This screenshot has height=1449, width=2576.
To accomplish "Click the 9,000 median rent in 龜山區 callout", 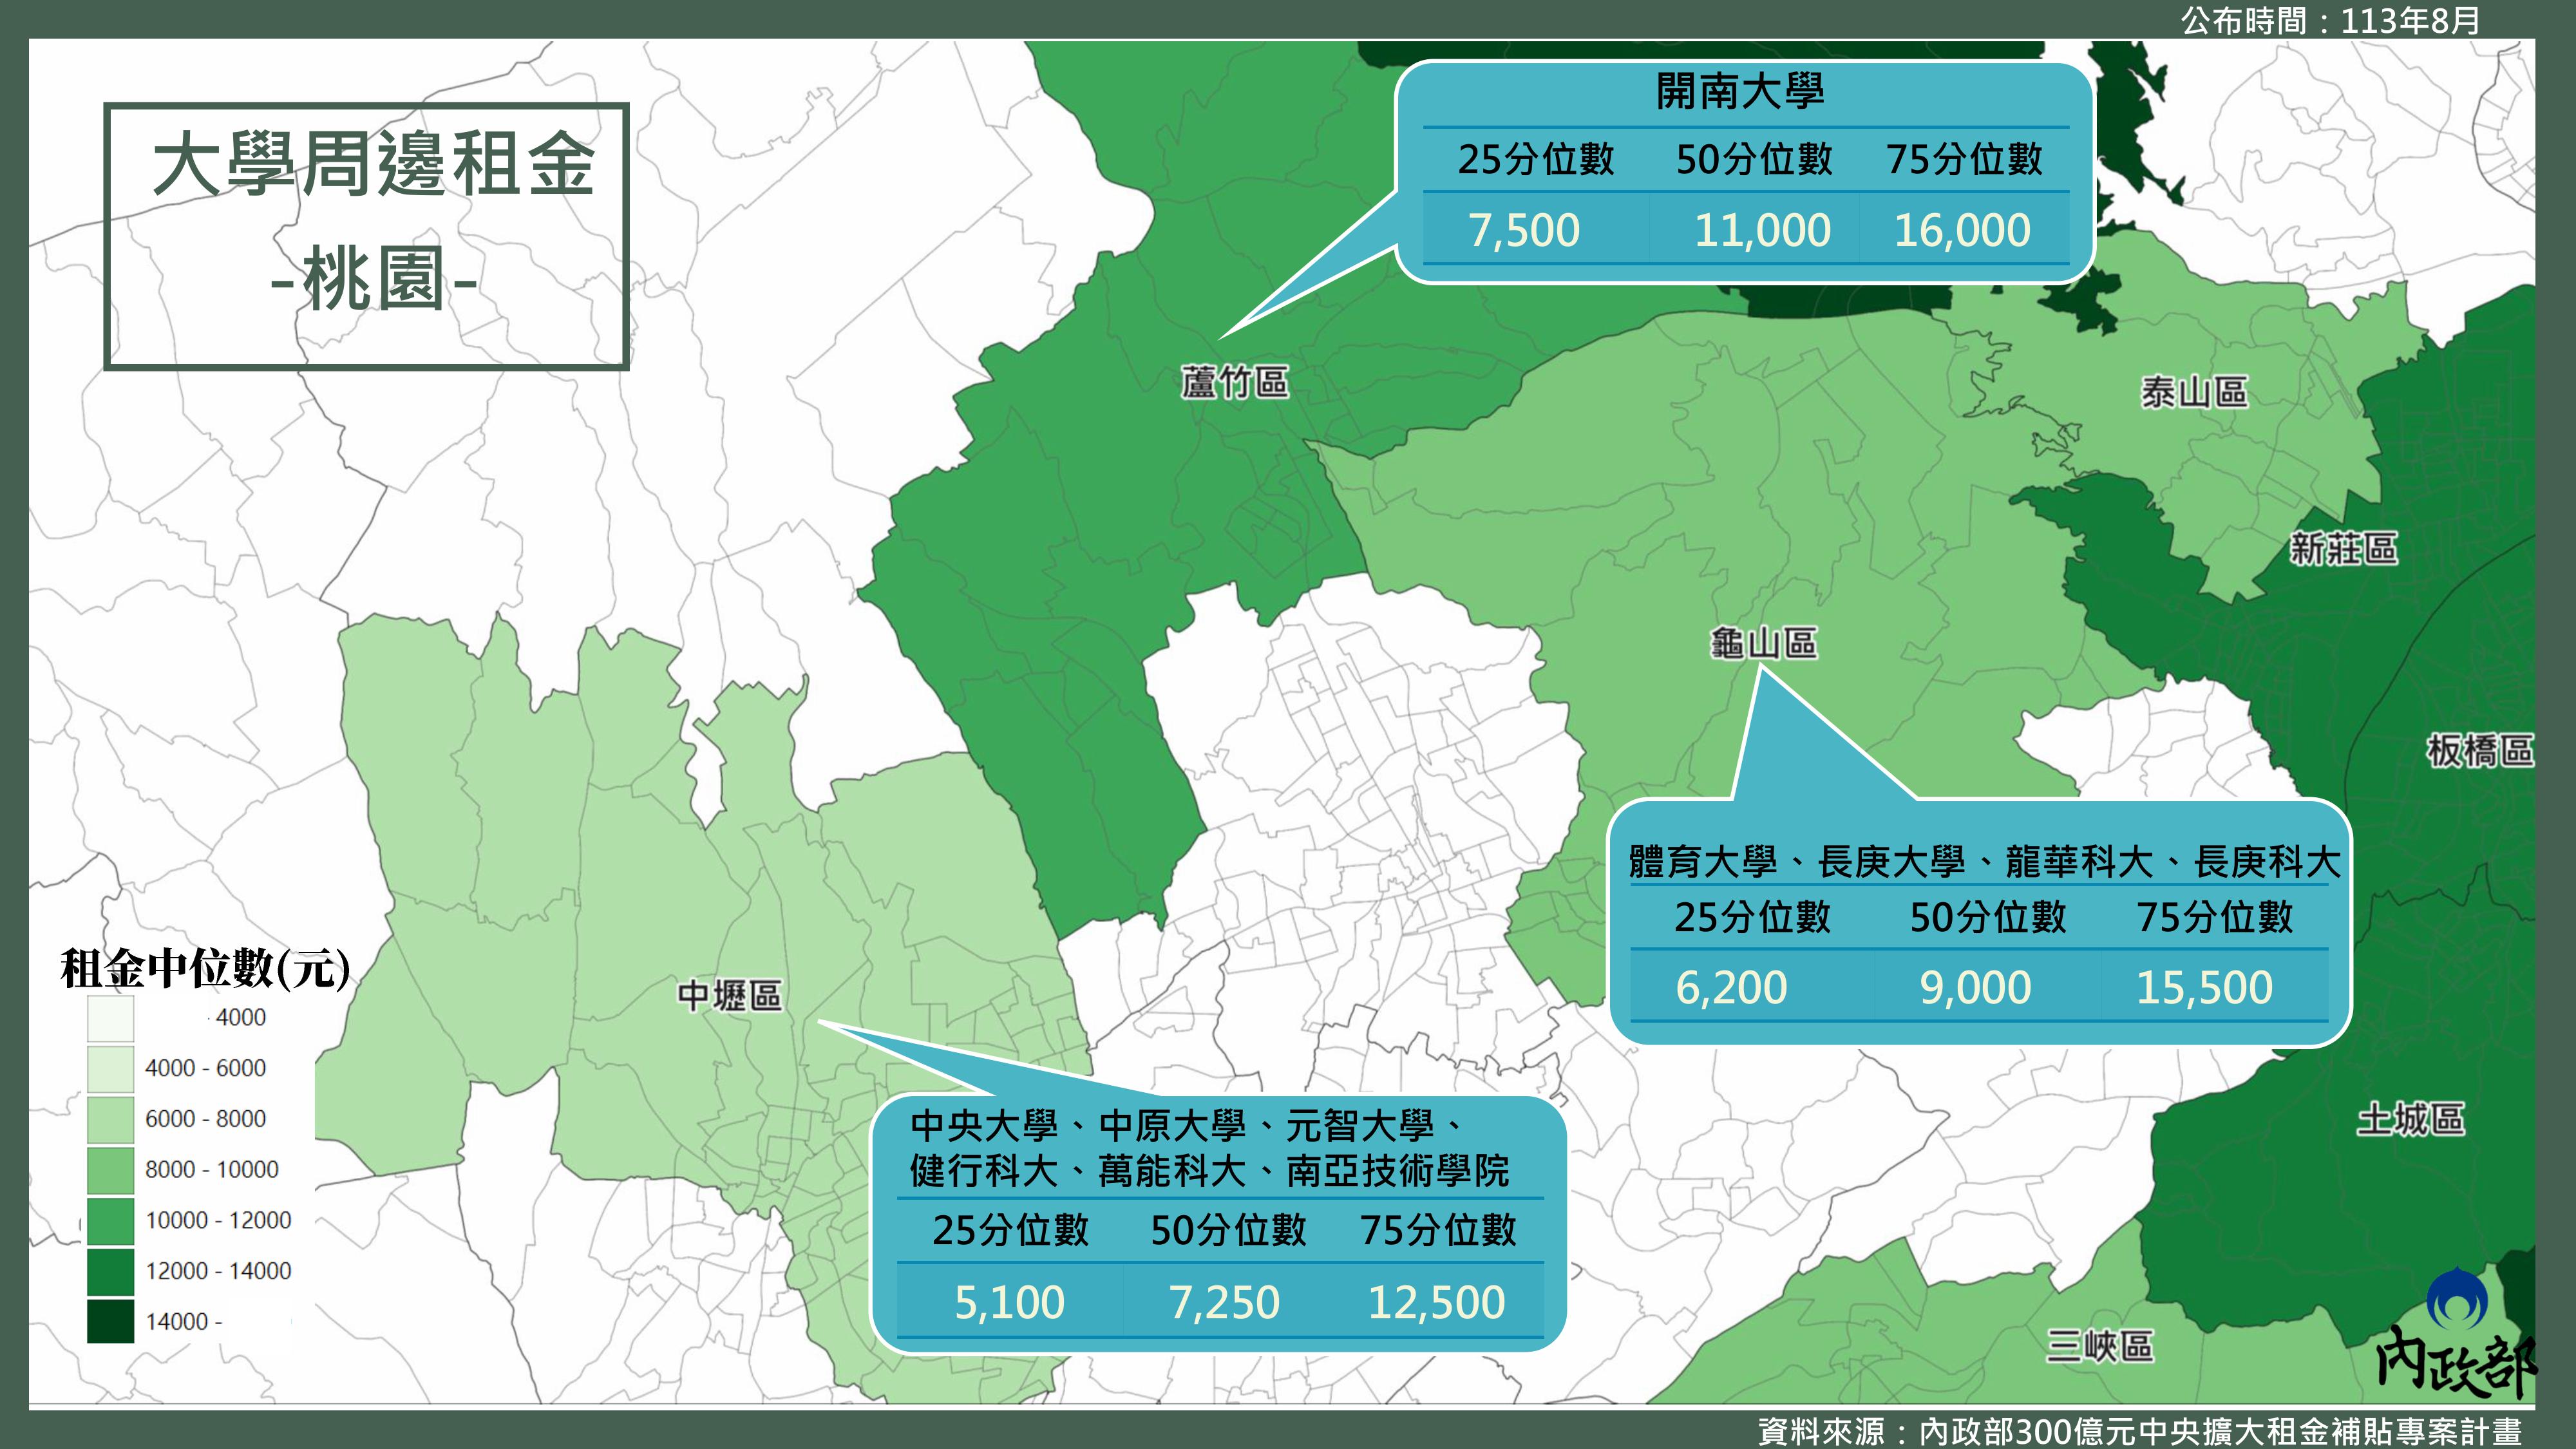I will point(1975,988).
